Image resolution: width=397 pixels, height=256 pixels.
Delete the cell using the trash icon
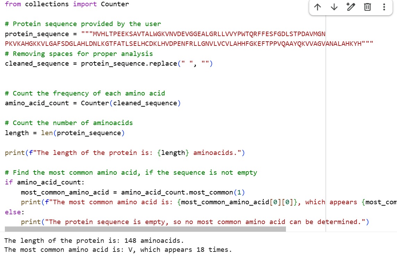point(368,7)
